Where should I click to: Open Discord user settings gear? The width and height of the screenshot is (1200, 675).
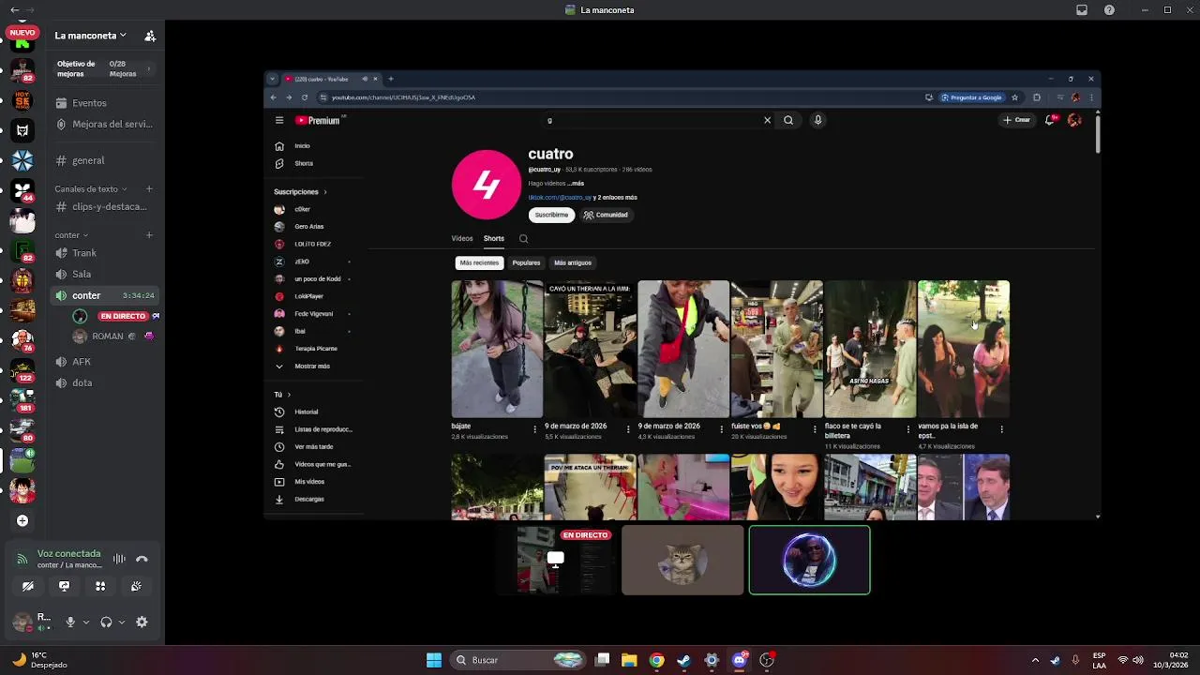pyautogui.click(x=142, y=622)
